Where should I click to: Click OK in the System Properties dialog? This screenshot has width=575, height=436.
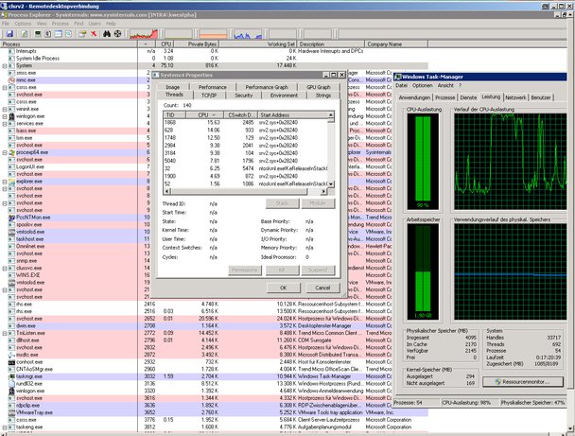[283, 288]
